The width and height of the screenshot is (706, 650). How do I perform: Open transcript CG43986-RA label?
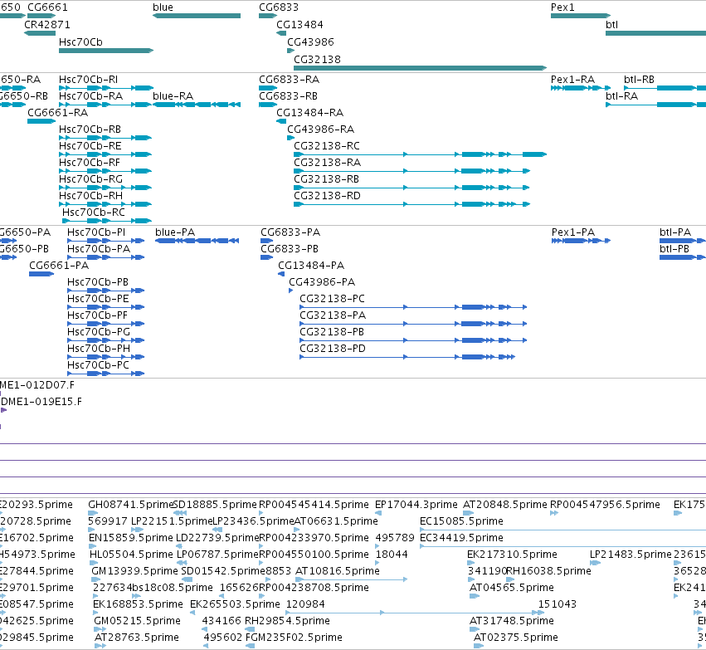320,130
